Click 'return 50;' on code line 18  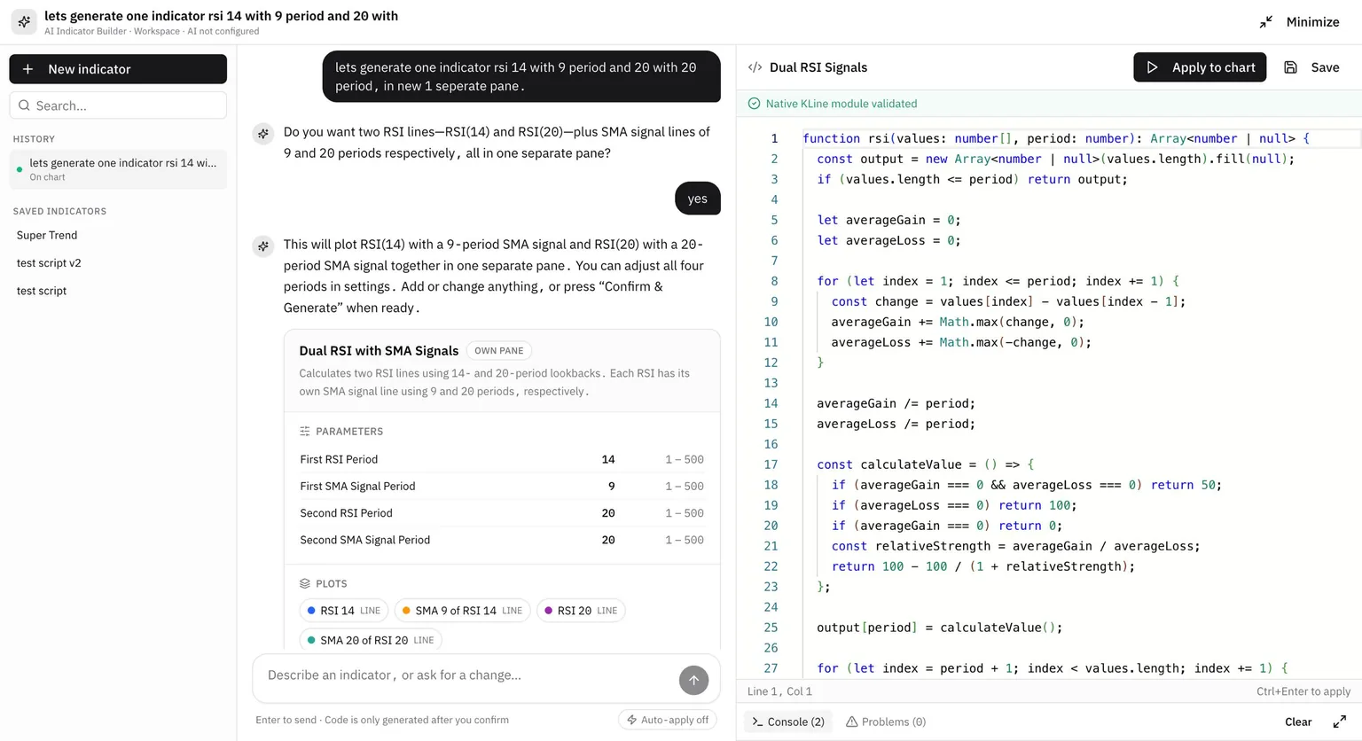[1186, 485]
